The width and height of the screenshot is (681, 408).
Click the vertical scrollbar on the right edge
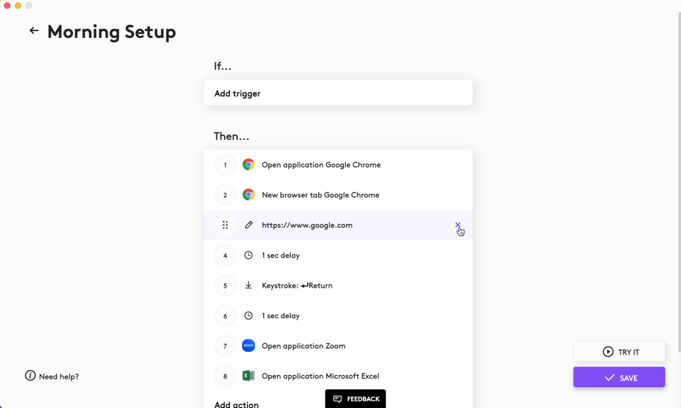[x=679, y=170]
